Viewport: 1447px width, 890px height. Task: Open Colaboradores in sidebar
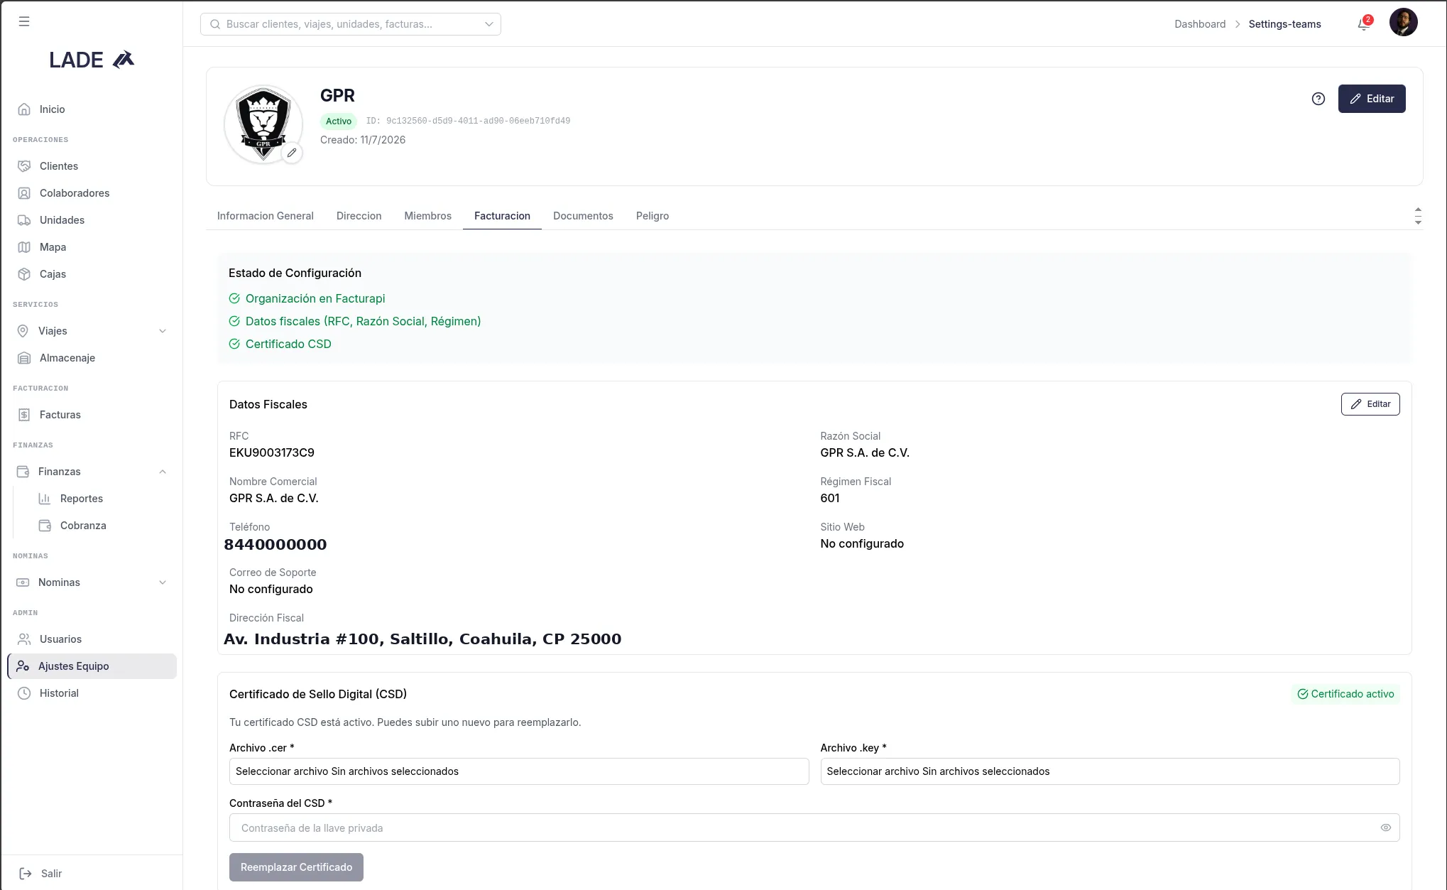coord(92,193)
